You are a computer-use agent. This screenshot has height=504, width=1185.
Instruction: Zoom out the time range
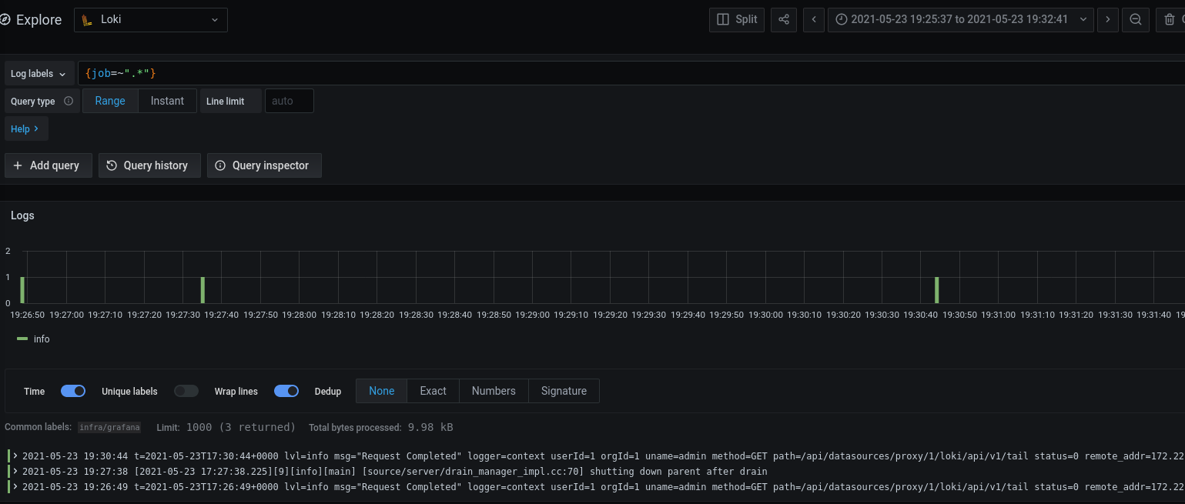[1136, 19]
